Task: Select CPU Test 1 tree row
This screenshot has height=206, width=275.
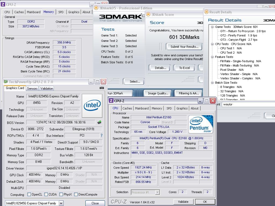Action: (x=231, y=48)
